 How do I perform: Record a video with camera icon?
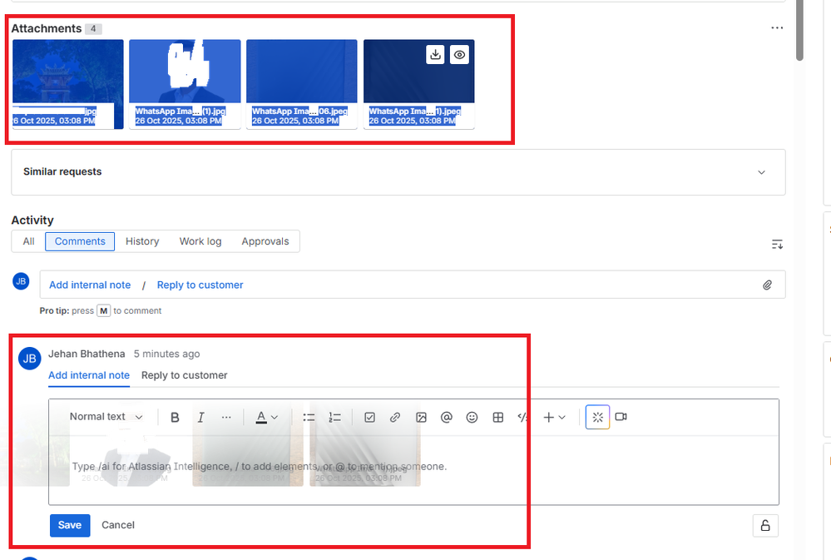pyautogui.click(x=621, y=417)
